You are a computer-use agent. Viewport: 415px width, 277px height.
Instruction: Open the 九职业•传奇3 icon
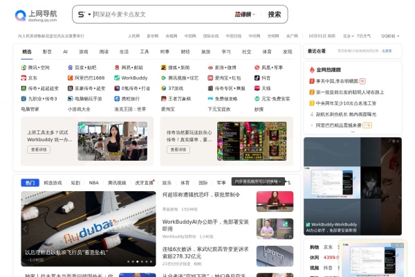[24, 98]
